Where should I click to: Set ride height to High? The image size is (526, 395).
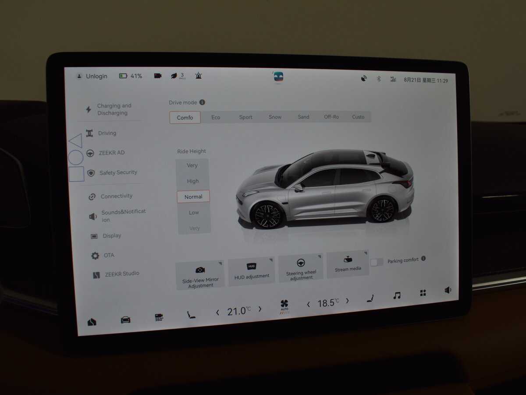pyautogui.click(x=193, y=181)
